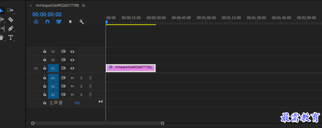Select the mmexport1649226577708.j clip on V1

131,68
